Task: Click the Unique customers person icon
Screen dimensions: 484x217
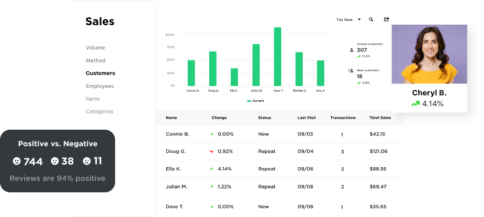Action: (352, 50)
